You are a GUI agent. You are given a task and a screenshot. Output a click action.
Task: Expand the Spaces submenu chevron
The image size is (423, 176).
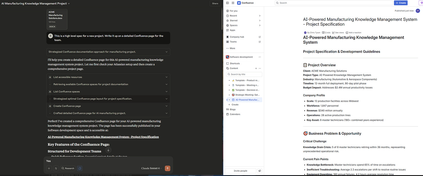click(x=260, y=25)
